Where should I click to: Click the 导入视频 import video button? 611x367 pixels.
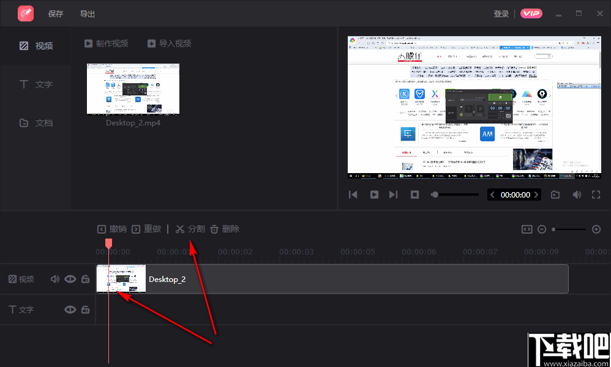click(x=171, y=43)
